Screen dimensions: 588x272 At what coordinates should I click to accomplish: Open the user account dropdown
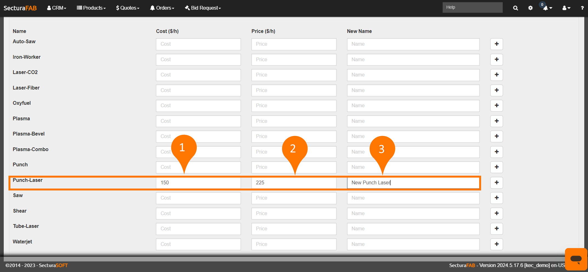coord(566,8)
